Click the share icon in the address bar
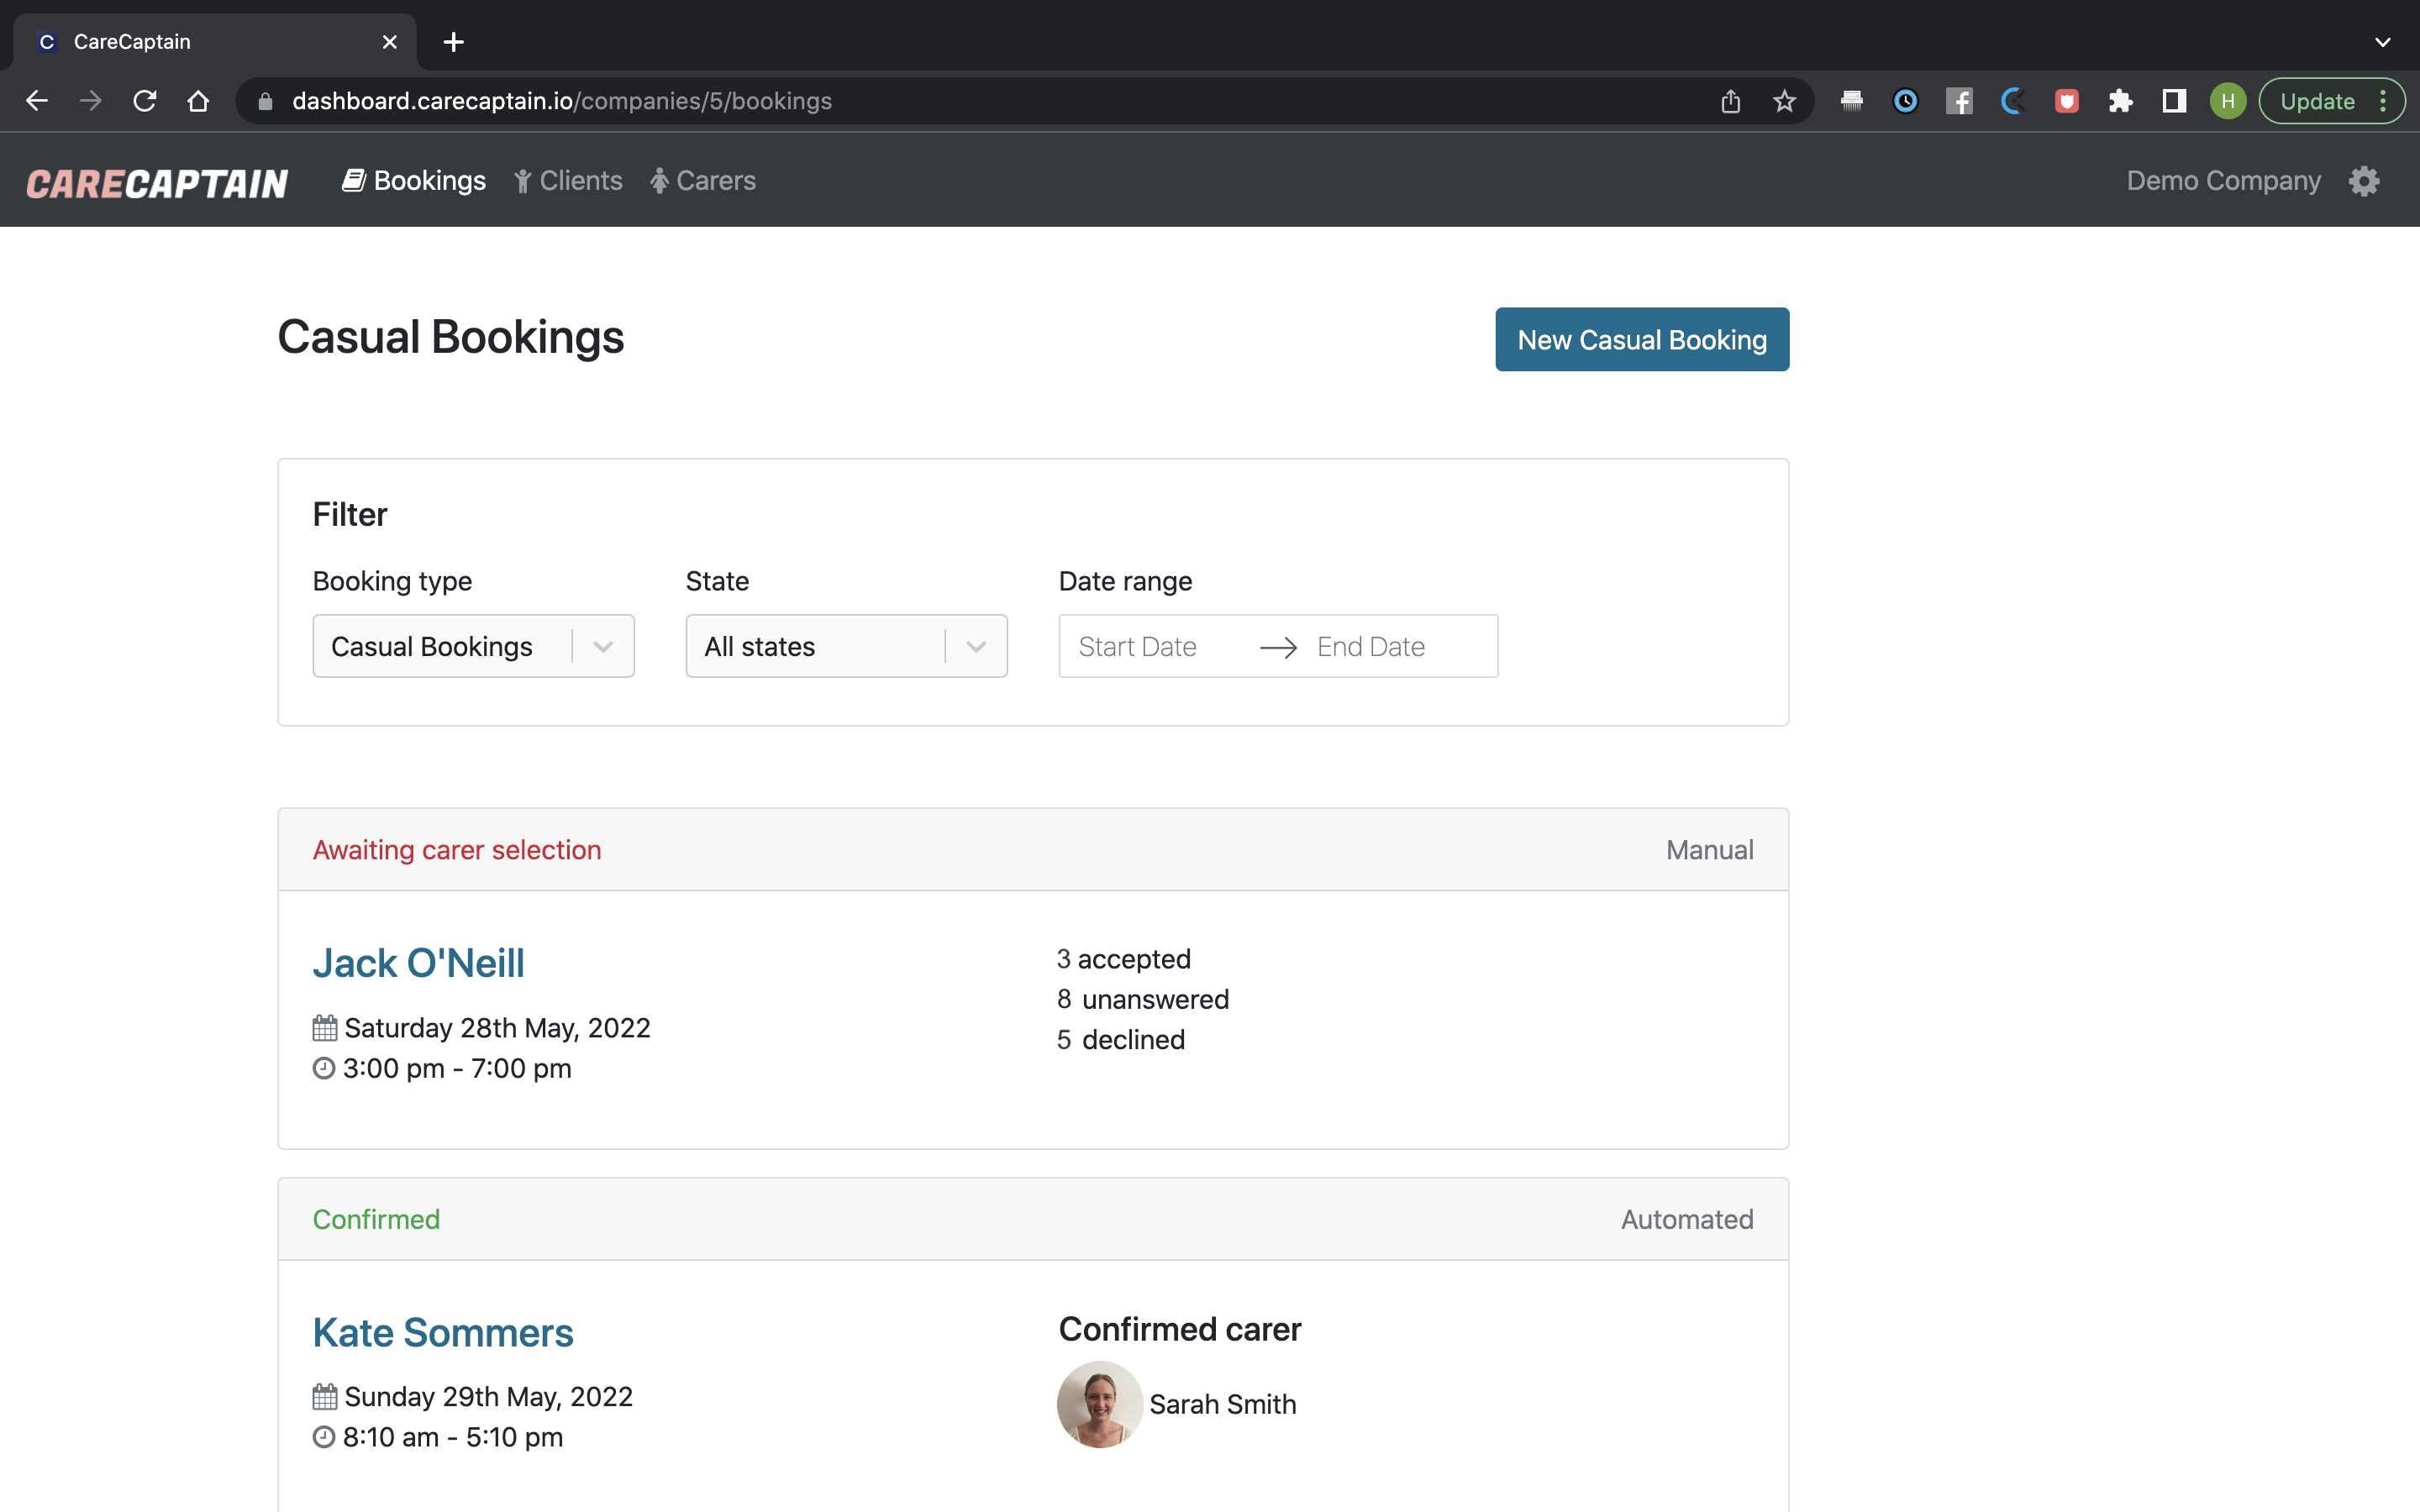This screenshot has width=2420, height=1512. coord(1731,100)
